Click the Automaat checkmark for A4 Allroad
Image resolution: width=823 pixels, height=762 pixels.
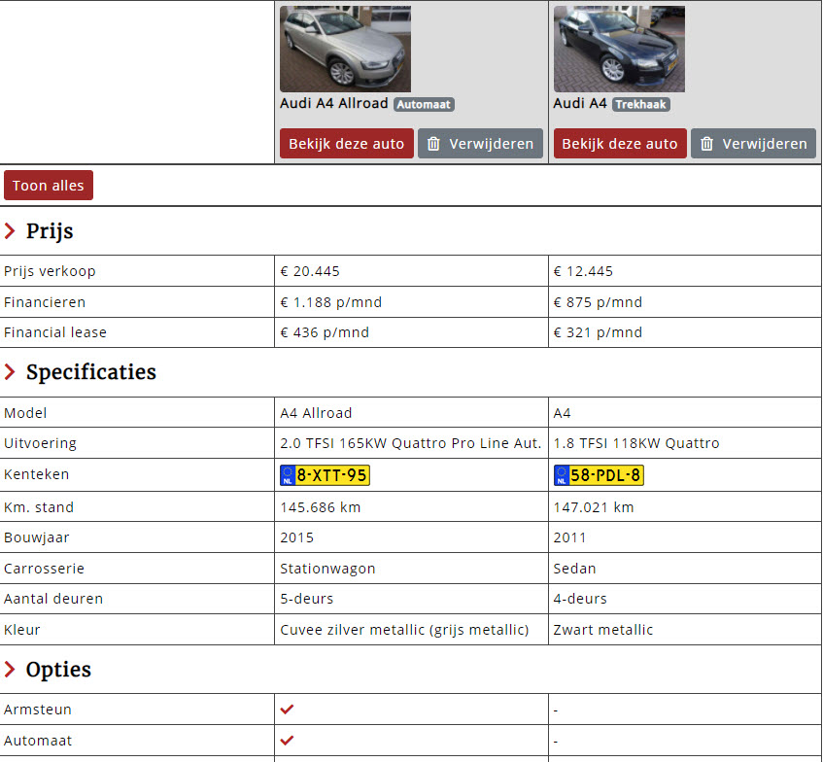(287, 741)
